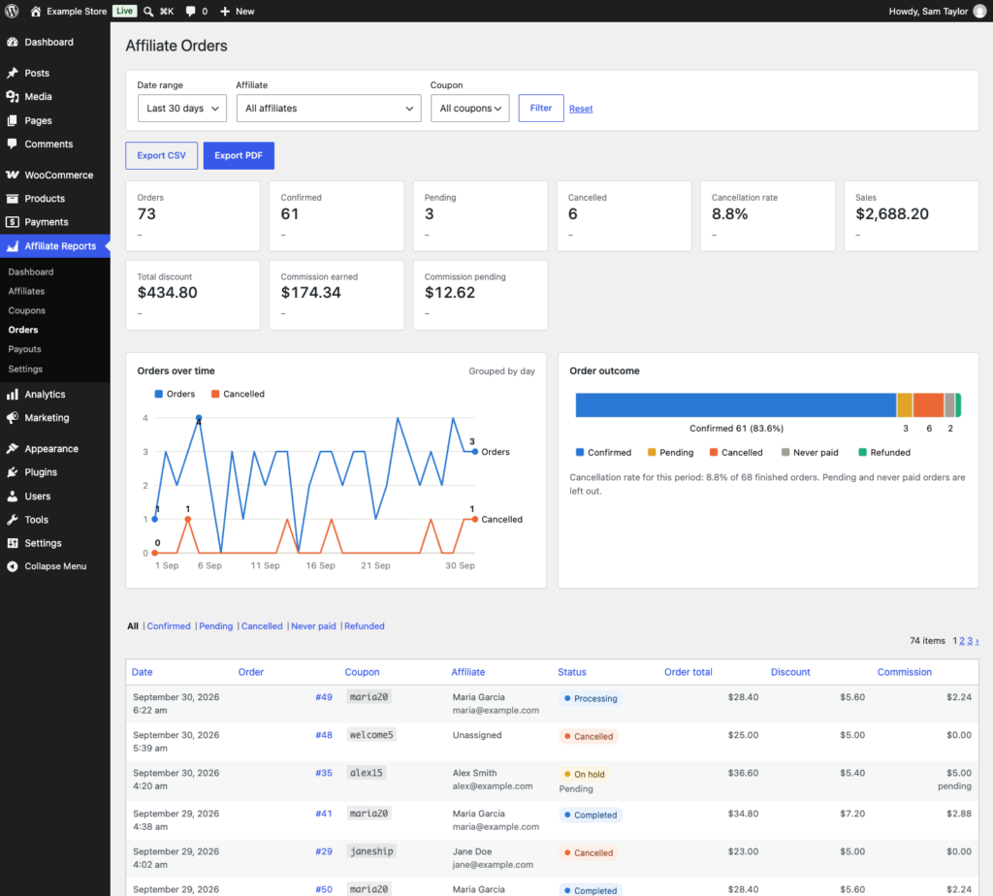Reset the order filters
This screenshot has height=896, width=993.
click(x=581, y=109)
